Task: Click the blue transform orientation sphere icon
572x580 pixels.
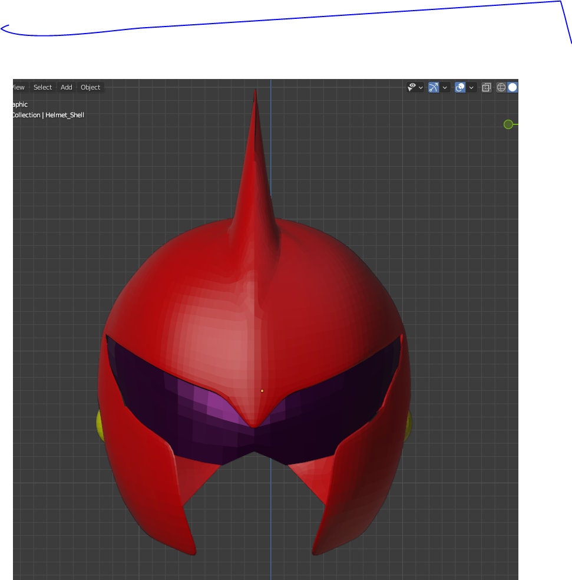Action: pyautogui.click(x=459, y=87)
